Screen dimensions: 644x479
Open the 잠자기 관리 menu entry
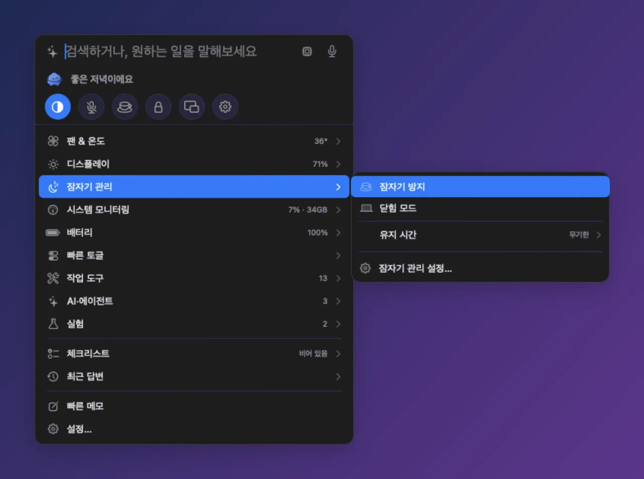pos(194,187)
